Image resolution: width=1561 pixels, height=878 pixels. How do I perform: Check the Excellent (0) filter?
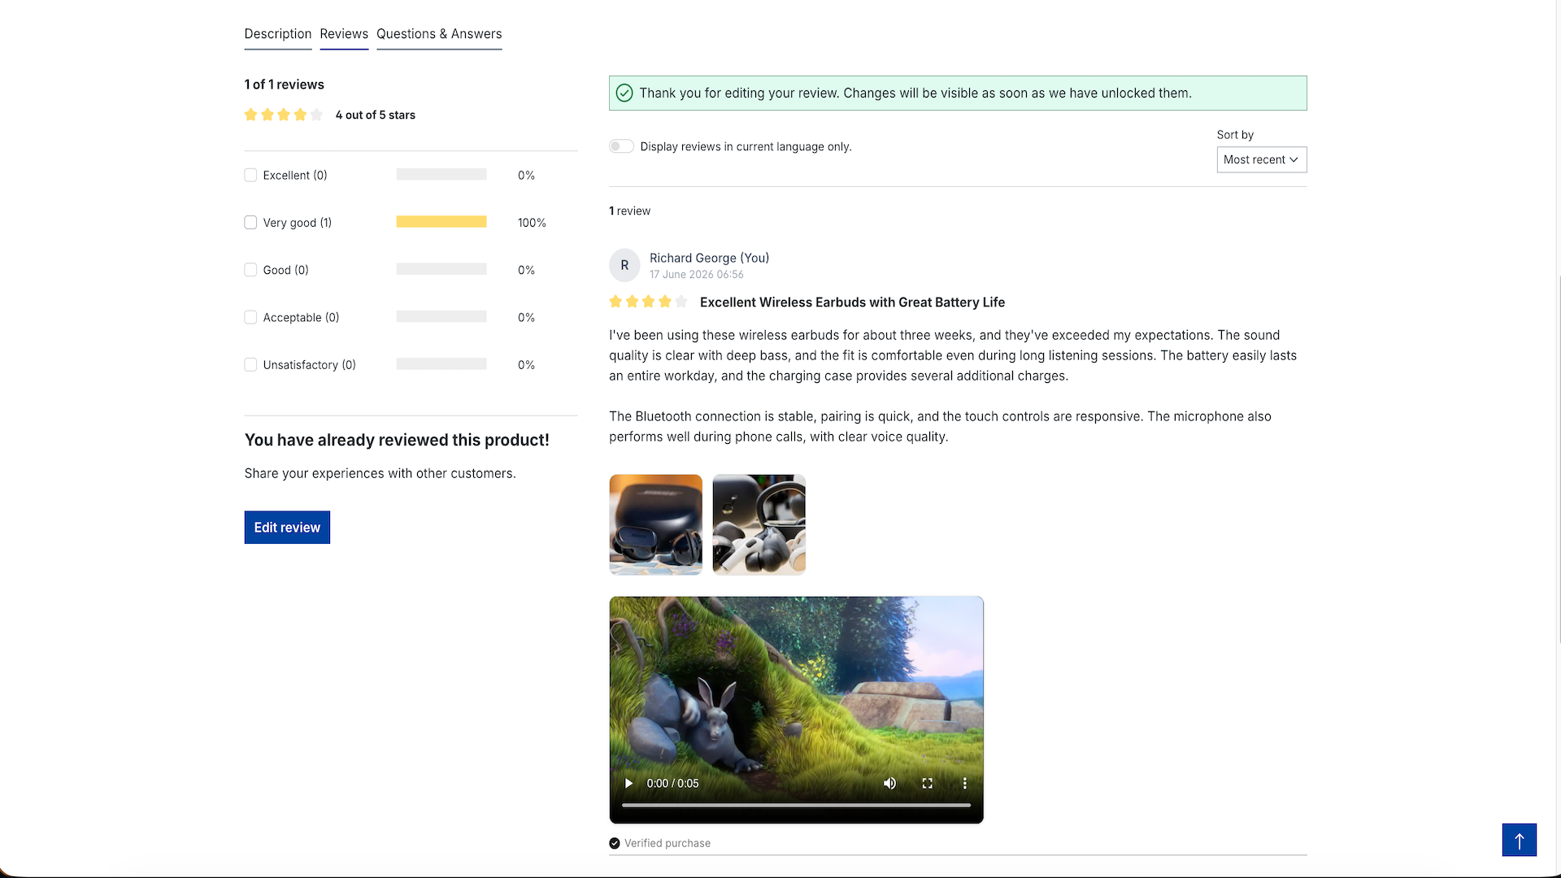250,176
